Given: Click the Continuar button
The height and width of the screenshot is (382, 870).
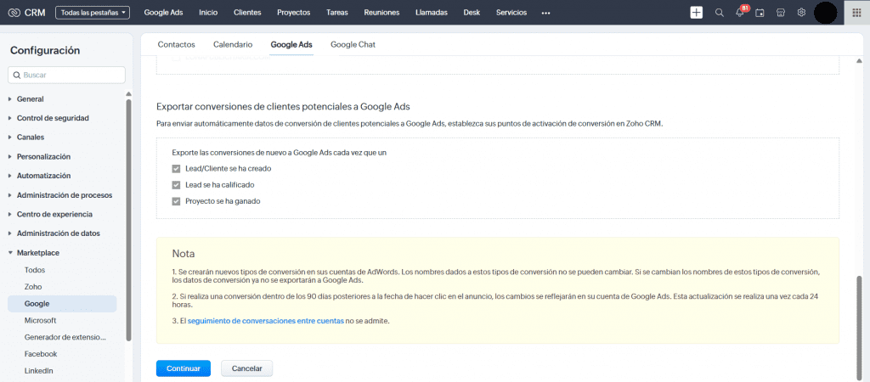Looking at the screenshot, I should tap(183, 368).
